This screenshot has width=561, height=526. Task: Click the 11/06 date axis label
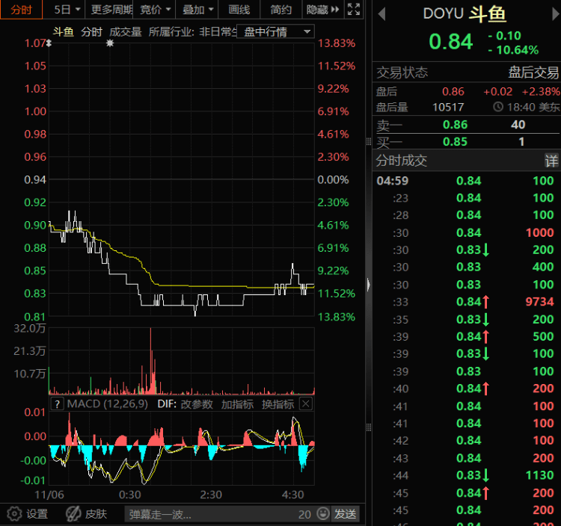tap(49, 495)
